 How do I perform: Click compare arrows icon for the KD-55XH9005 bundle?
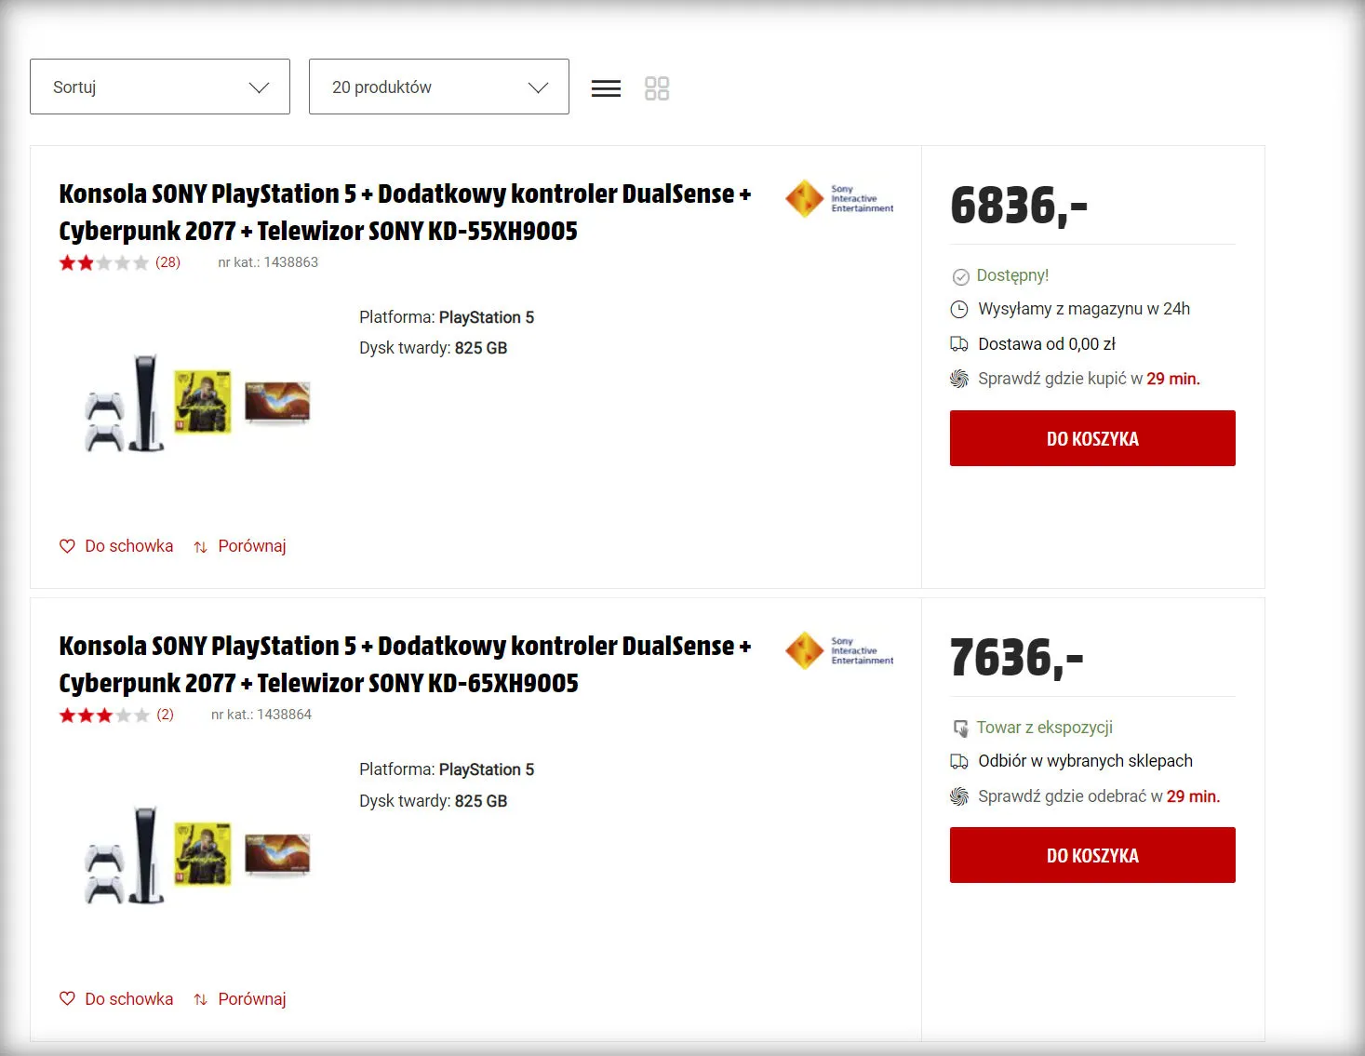(x=200, y=547)
